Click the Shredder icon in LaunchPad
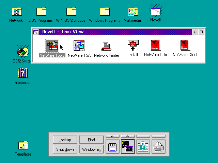The image size is (218, 163). tap(158, 147)
